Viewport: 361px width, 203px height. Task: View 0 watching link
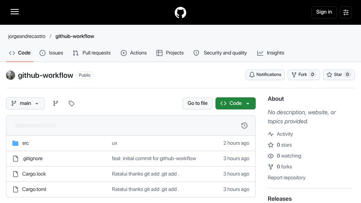[285, 156]
